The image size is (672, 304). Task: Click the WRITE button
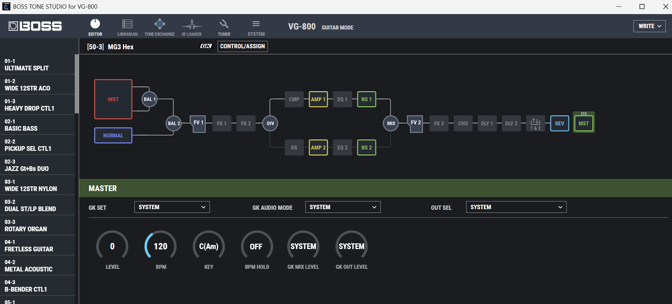pyautogui.click(x=649, y=26)
